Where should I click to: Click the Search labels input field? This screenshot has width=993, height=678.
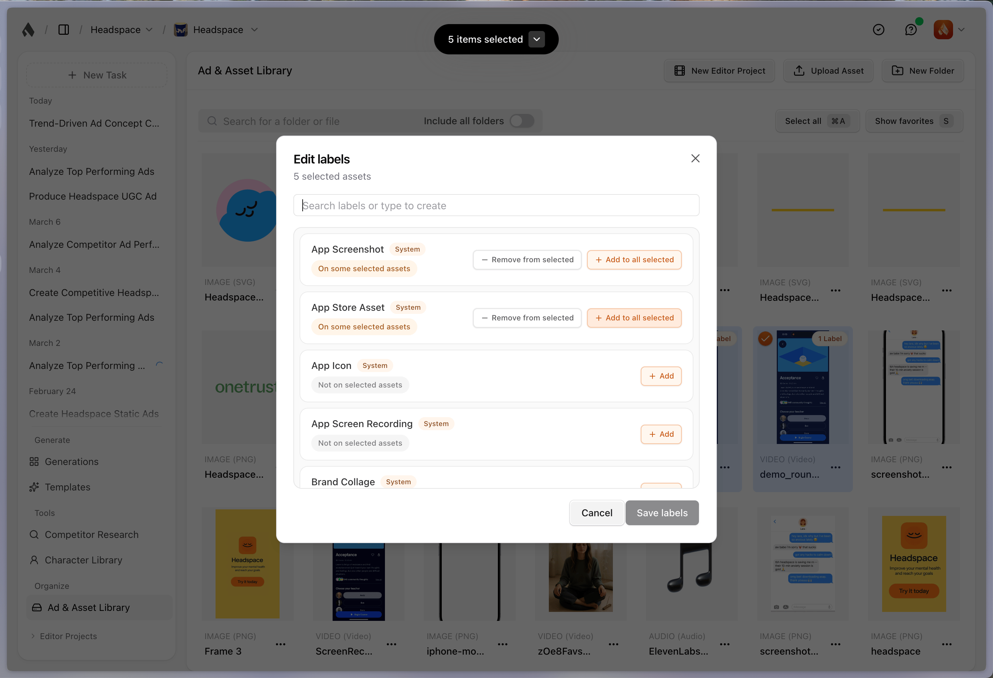[496, 205]
